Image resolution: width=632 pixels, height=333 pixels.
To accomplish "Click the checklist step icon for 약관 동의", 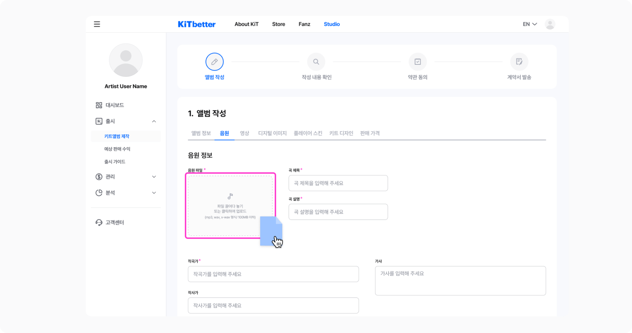I will coord(417,62).
